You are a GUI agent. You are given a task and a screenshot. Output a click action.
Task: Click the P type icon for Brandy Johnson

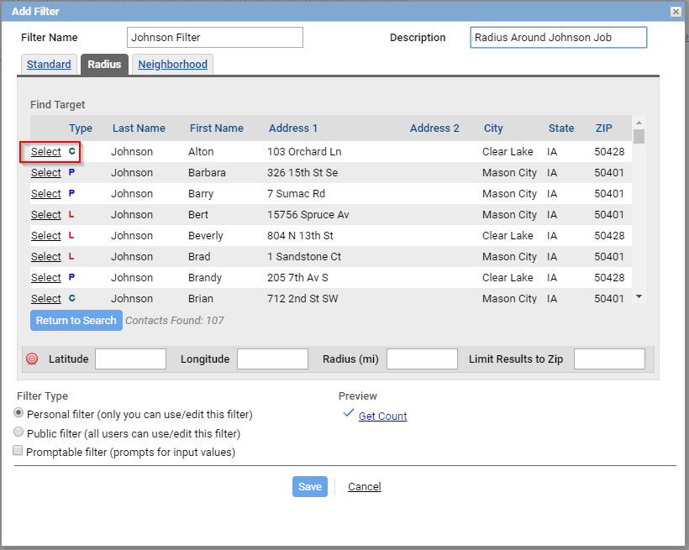pyautogui.click(x=71, y=277)
